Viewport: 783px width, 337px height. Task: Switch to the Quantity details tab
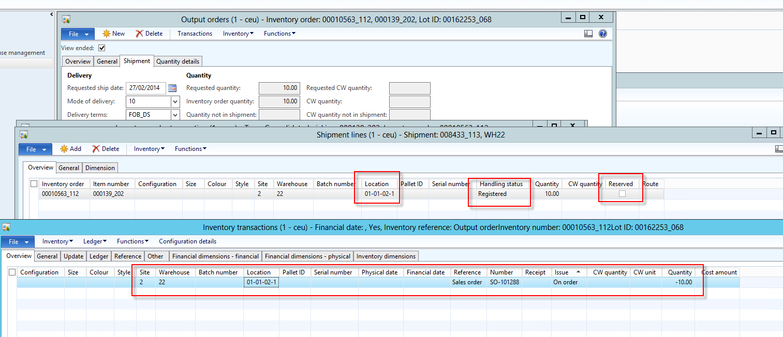point(178,62)
